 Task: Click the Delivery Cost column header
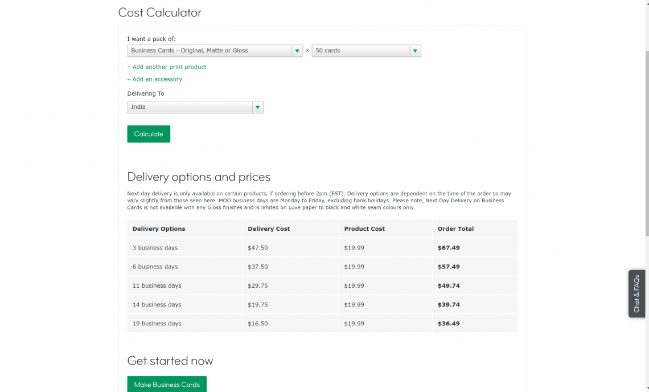tap(269, 228)
